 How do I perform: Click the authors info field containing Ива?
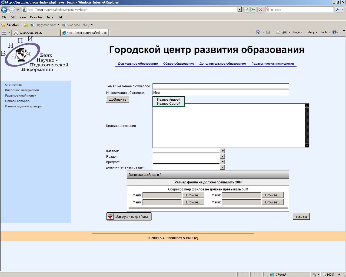point(221,93)
